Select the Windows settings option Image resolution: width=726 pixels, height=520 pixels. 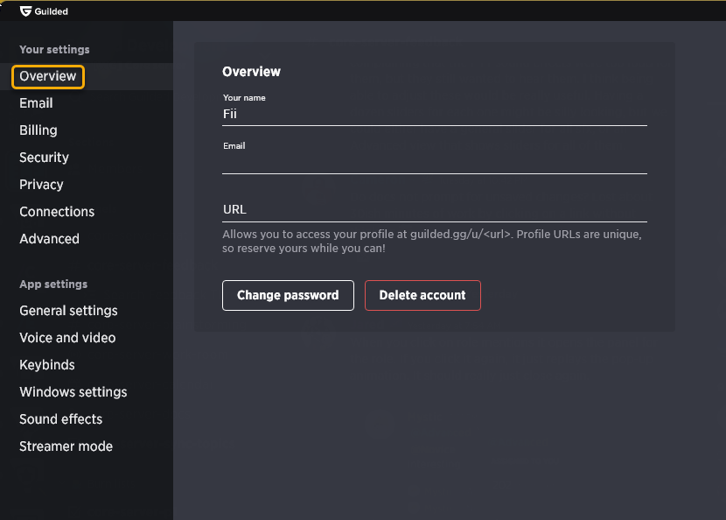click(x=73, y=392)
